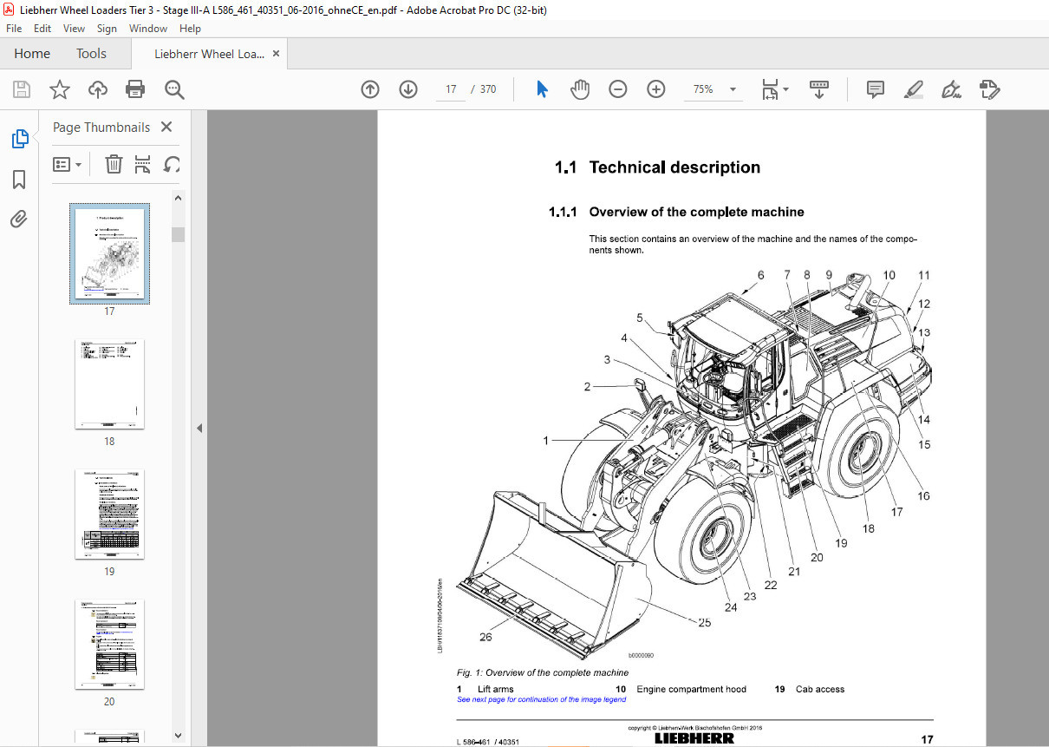Select the Highlight text pen tool
1049x747 pixels.
coord(913,89)
